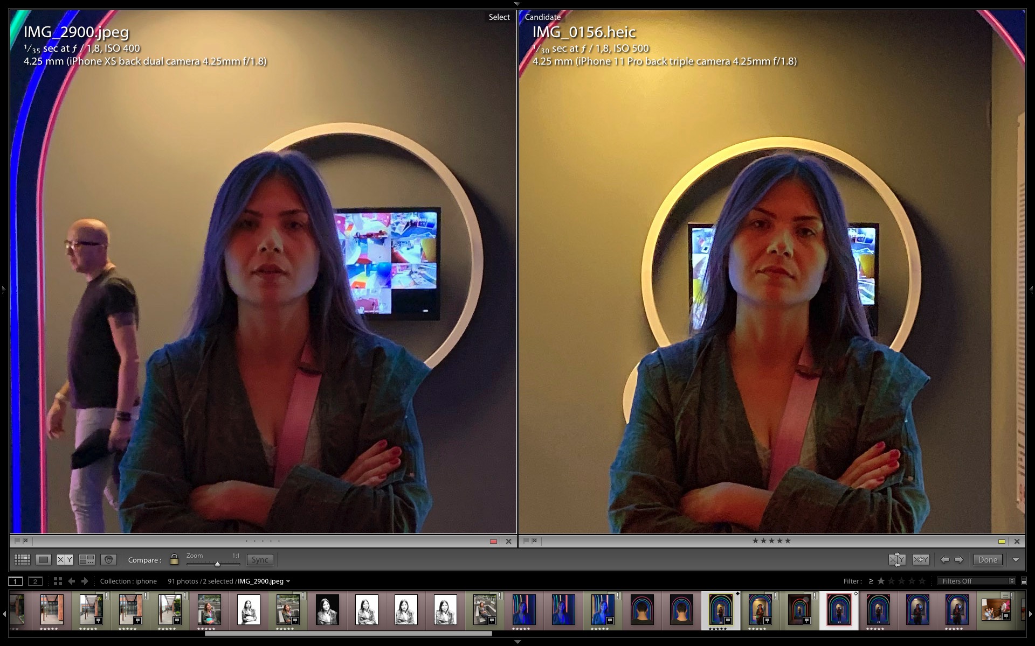Click red color label of Select photo
This screenshot has height=646, width=1035.
point(493,542)
